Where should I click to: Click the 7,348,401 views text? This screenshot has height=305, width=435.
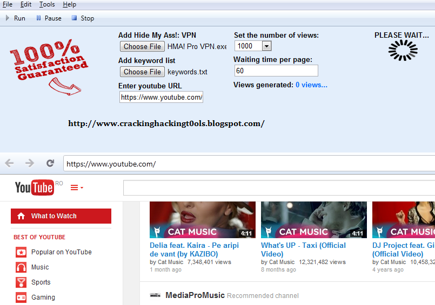click(x=209, y=262)
